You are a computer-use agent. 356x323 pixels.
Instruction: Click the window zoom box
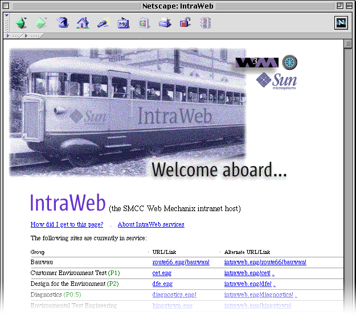click(340, 6)
